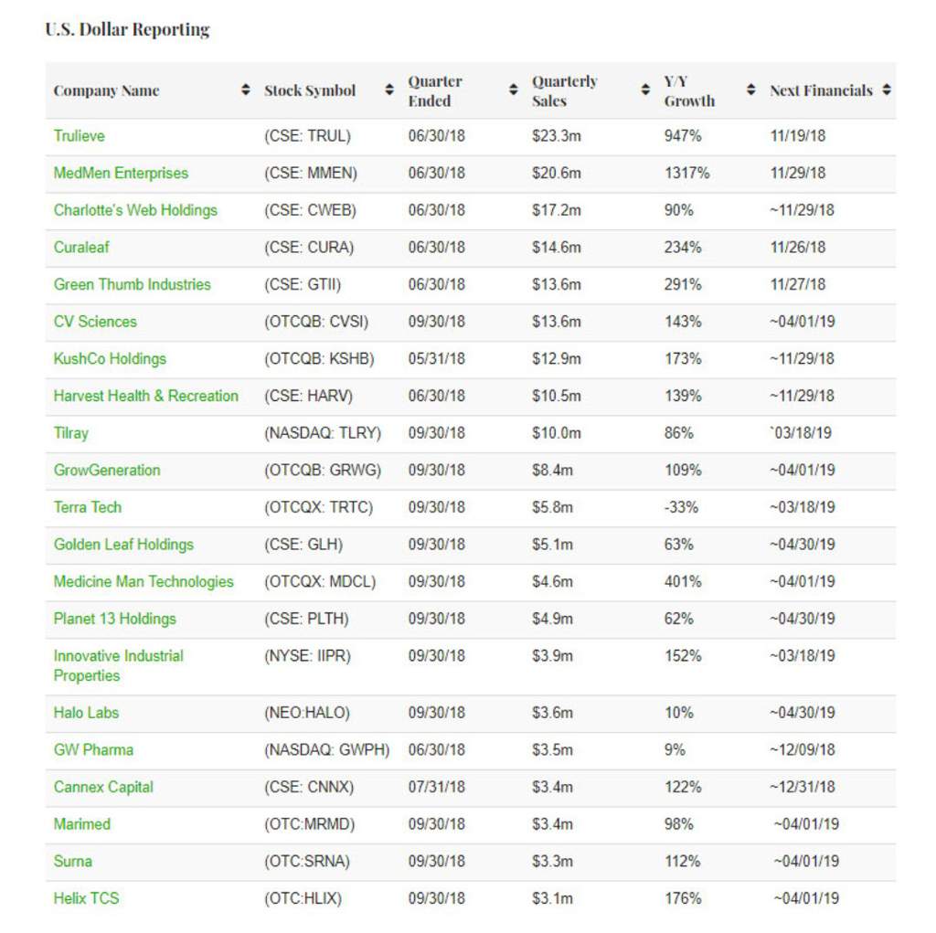Follow the Tilray company link
Viewport: 936px width, 933px height.
71,433
